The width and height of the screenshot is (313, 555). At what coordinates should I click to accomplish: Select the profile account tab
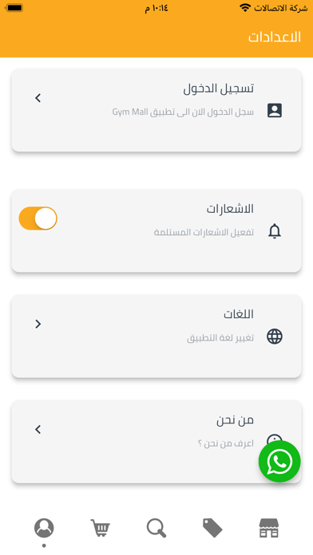[44, 528]
